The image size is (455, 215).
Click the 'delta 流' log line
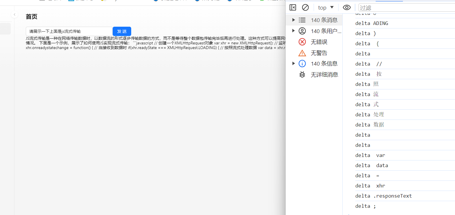405,94
